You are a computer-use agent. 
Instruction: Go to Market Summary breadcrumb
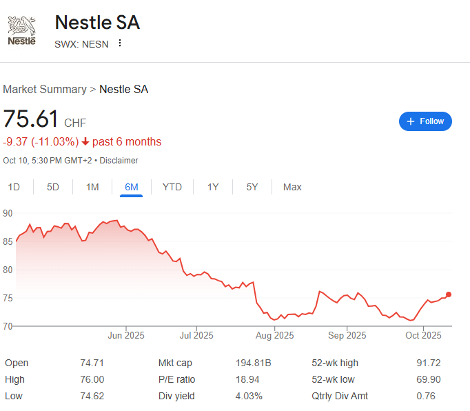tap(45, 90)
